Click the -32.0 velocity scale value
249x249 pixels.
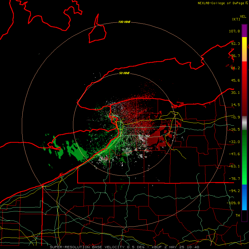(x=234, y=142)
